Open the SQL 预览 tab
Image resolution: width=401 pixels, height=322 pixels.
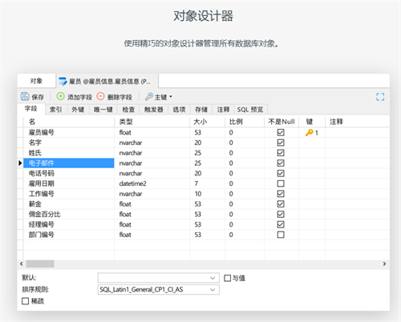250,110
